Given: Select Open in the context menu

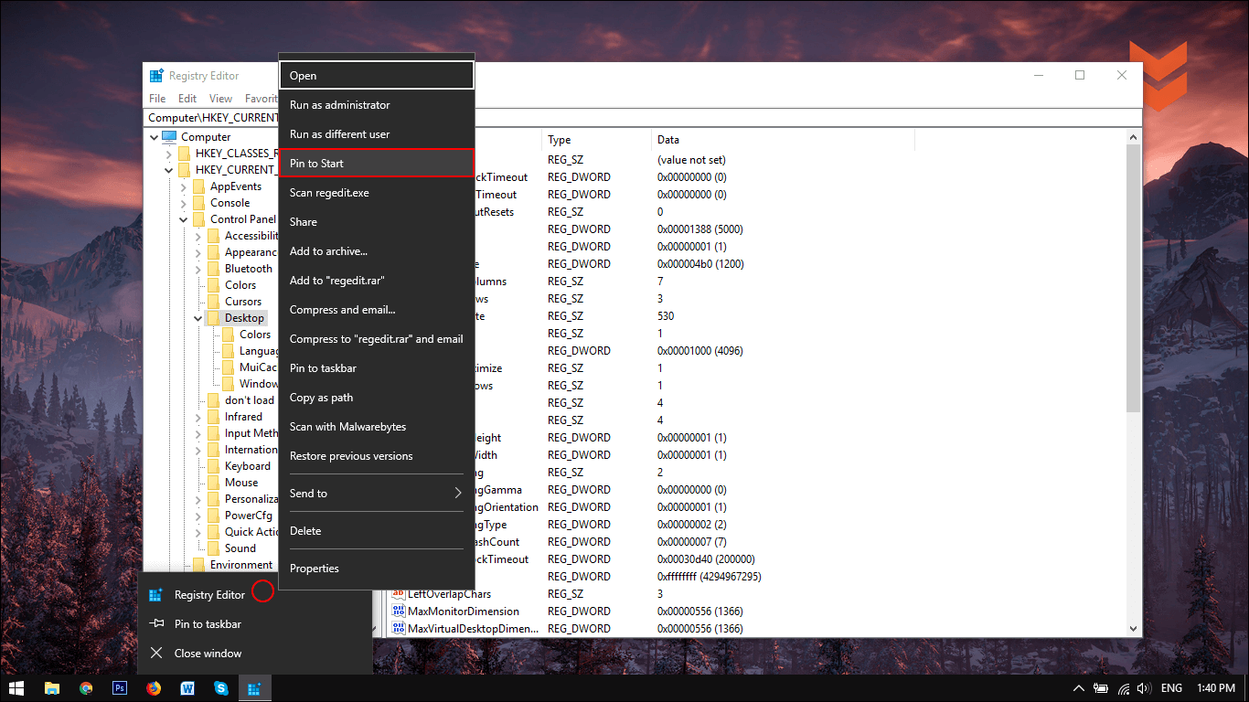Looking at the screenshot, I should (377, 75).
